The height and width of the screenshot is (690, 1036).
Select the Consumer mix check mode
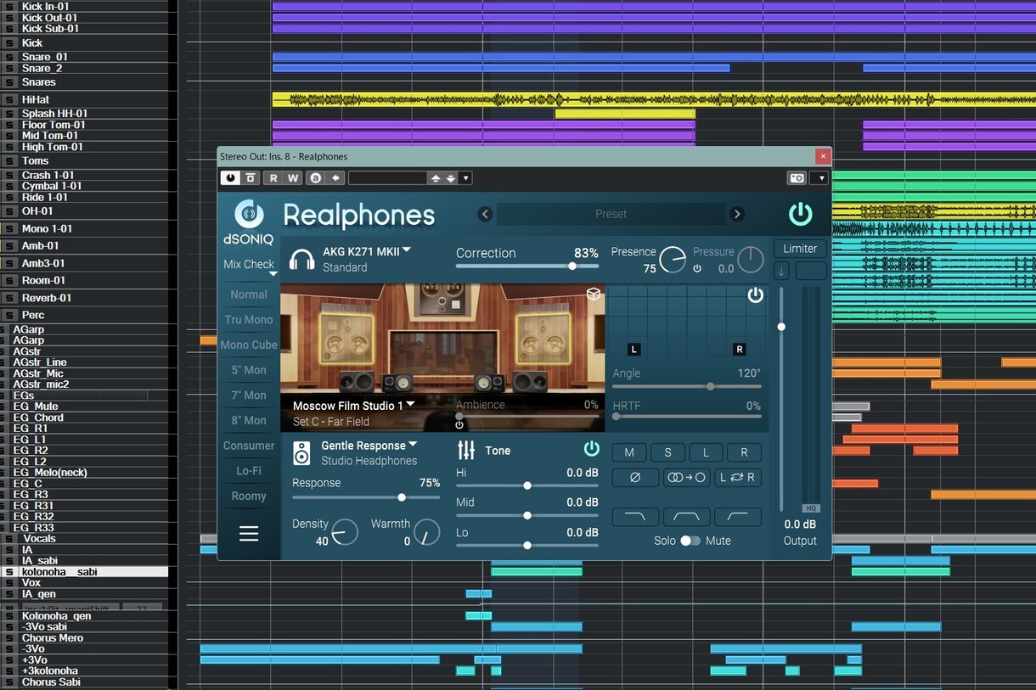(x=249, y=446)
